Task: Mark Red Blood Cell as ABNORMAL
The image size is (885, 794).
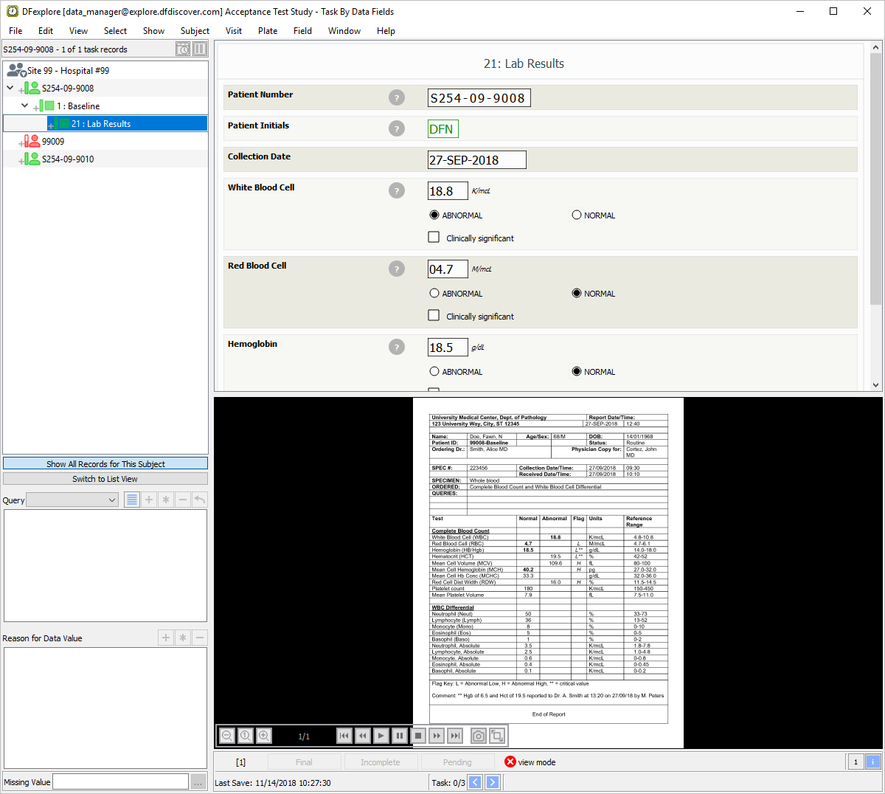Action: click(x=434, y=294)
